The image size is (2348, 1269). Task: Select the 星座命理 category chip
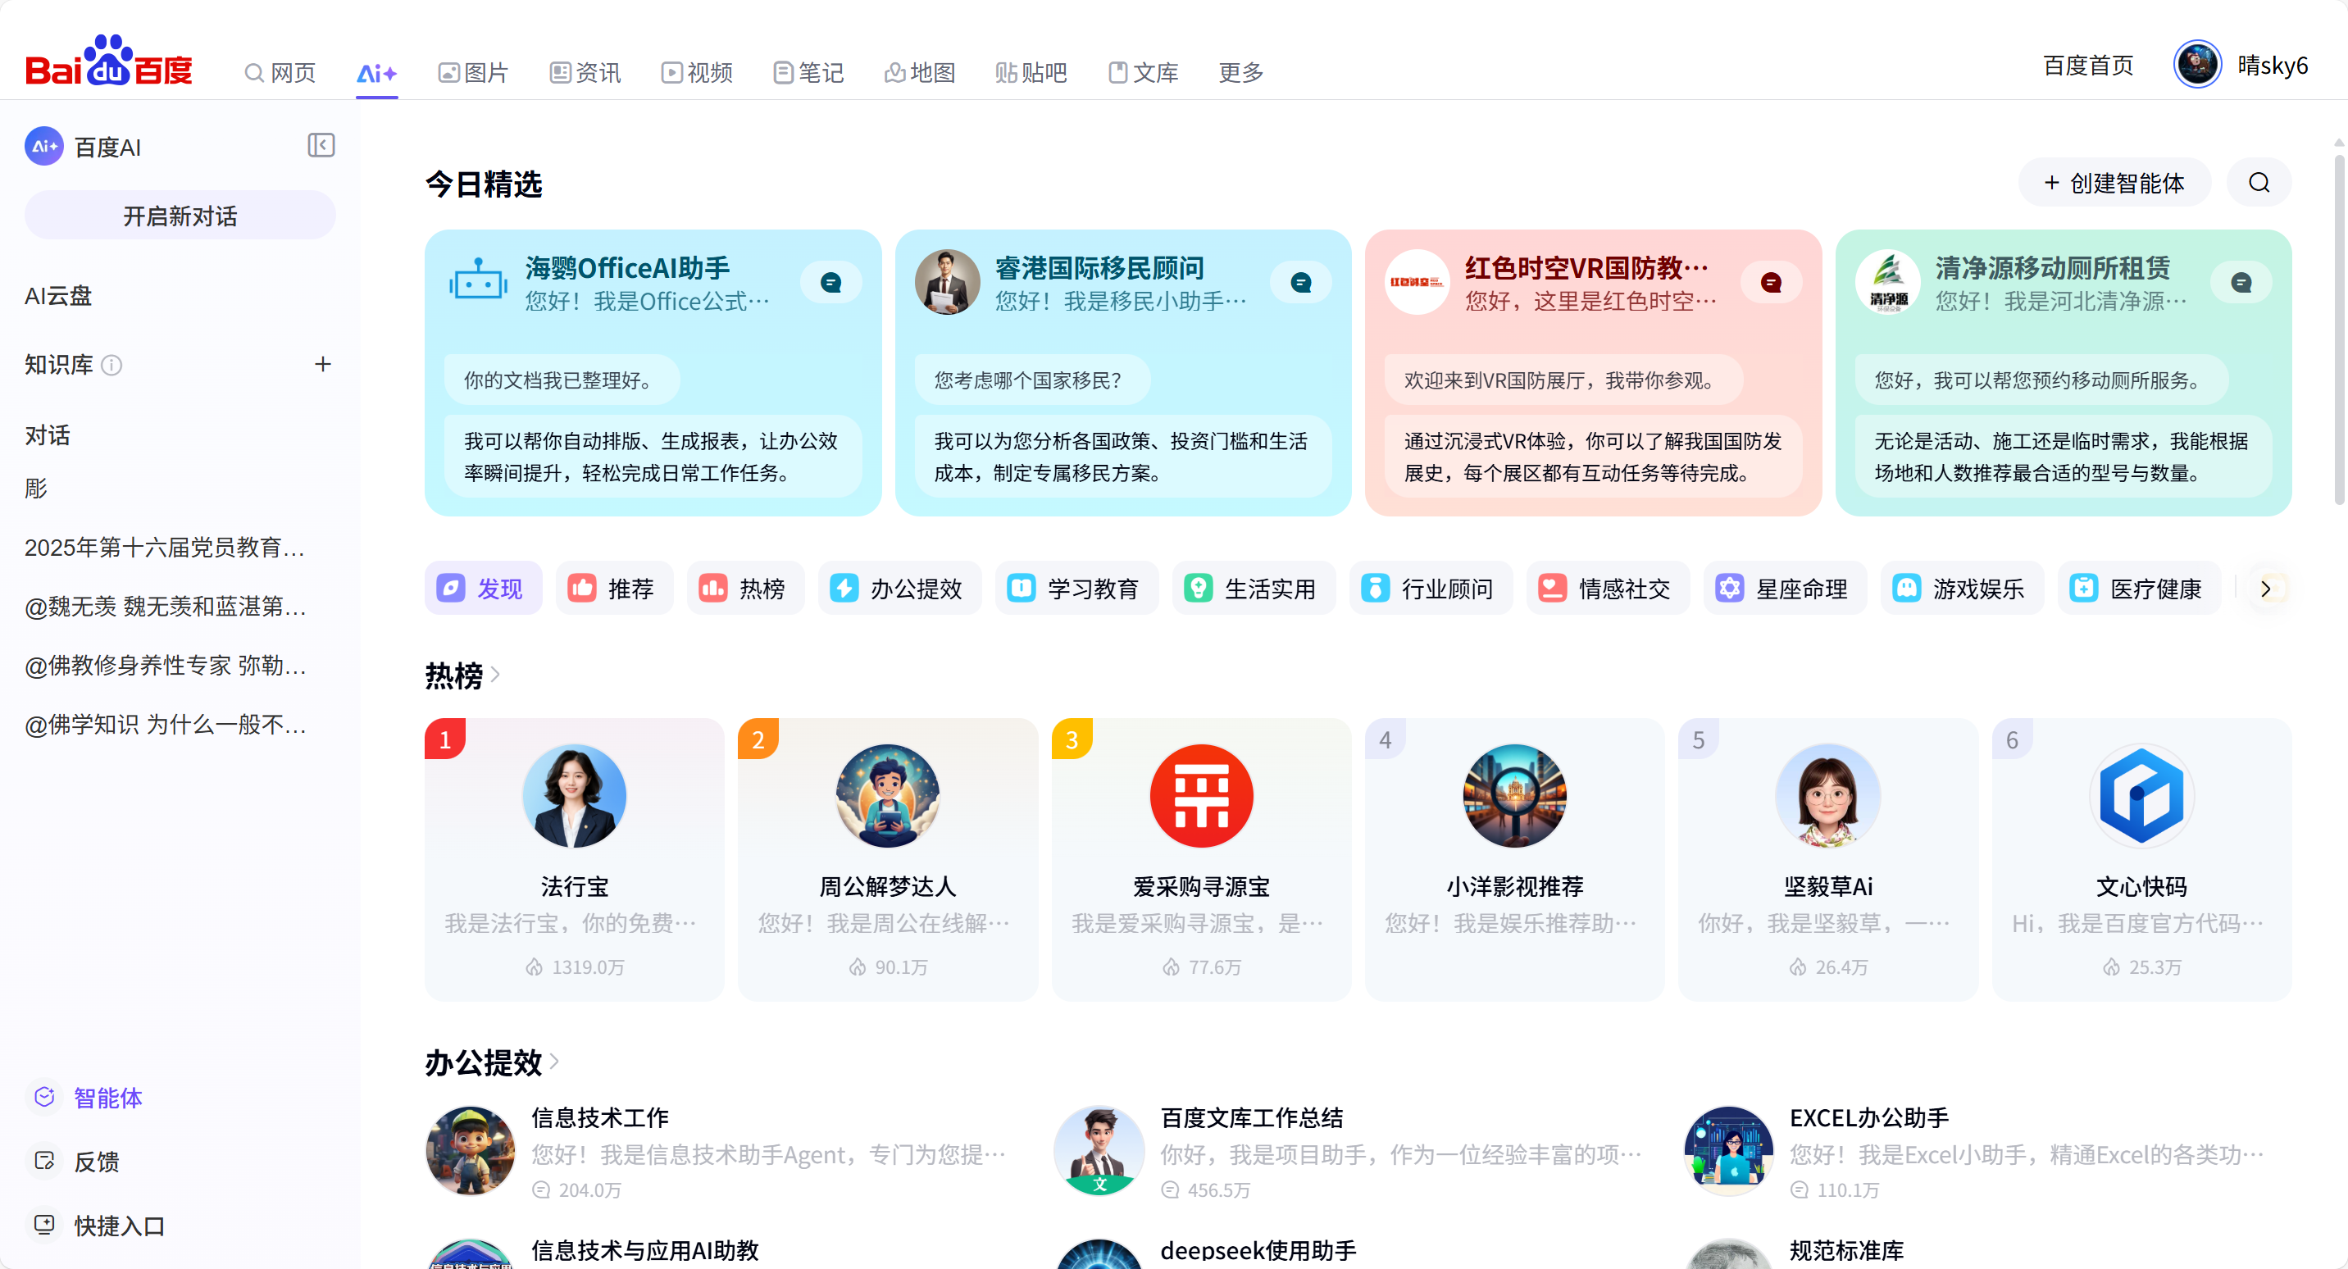1784,588
